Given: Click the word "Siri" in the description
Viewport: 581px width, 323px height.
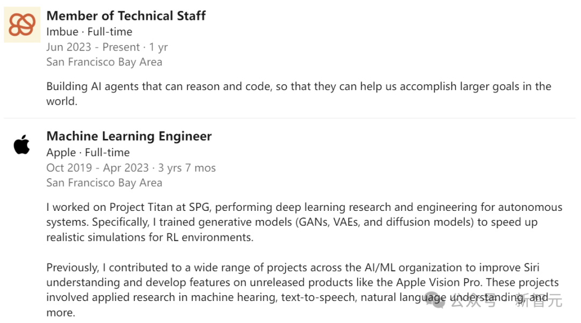Looking at the screenshot, I should tap(531, 267).
